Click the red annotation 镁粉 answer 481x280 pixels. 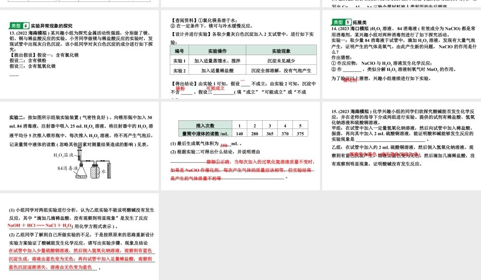point(180,88)
